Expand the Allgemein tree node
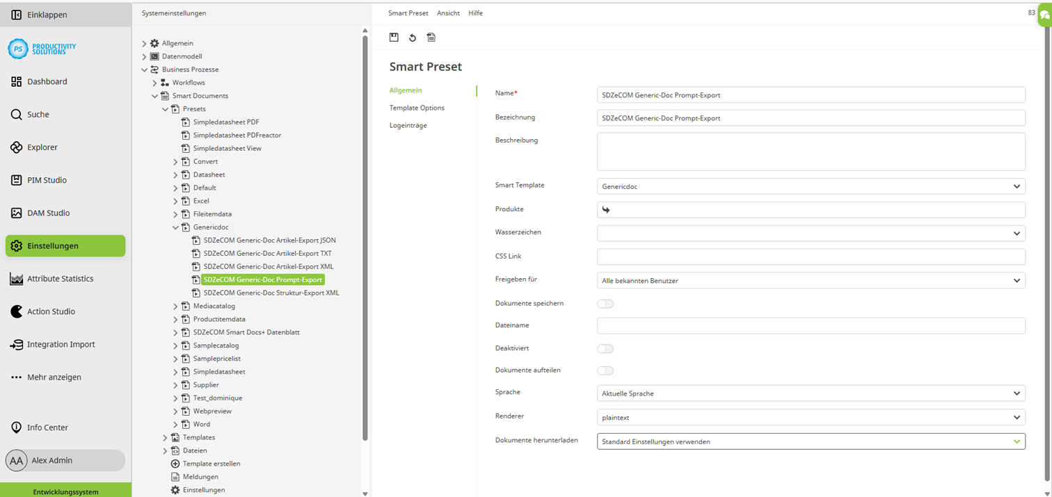This screenshot has width=1052, height=497. pos(144,43)
